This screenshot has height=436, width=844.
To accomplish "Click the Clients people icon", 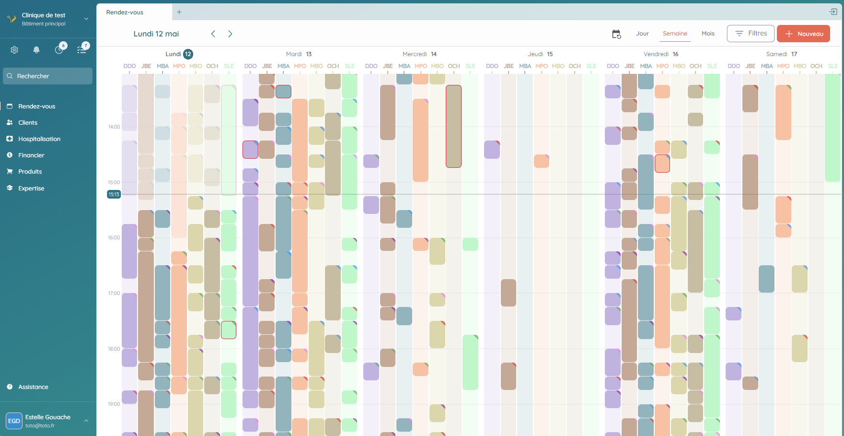I will point(10,122).
